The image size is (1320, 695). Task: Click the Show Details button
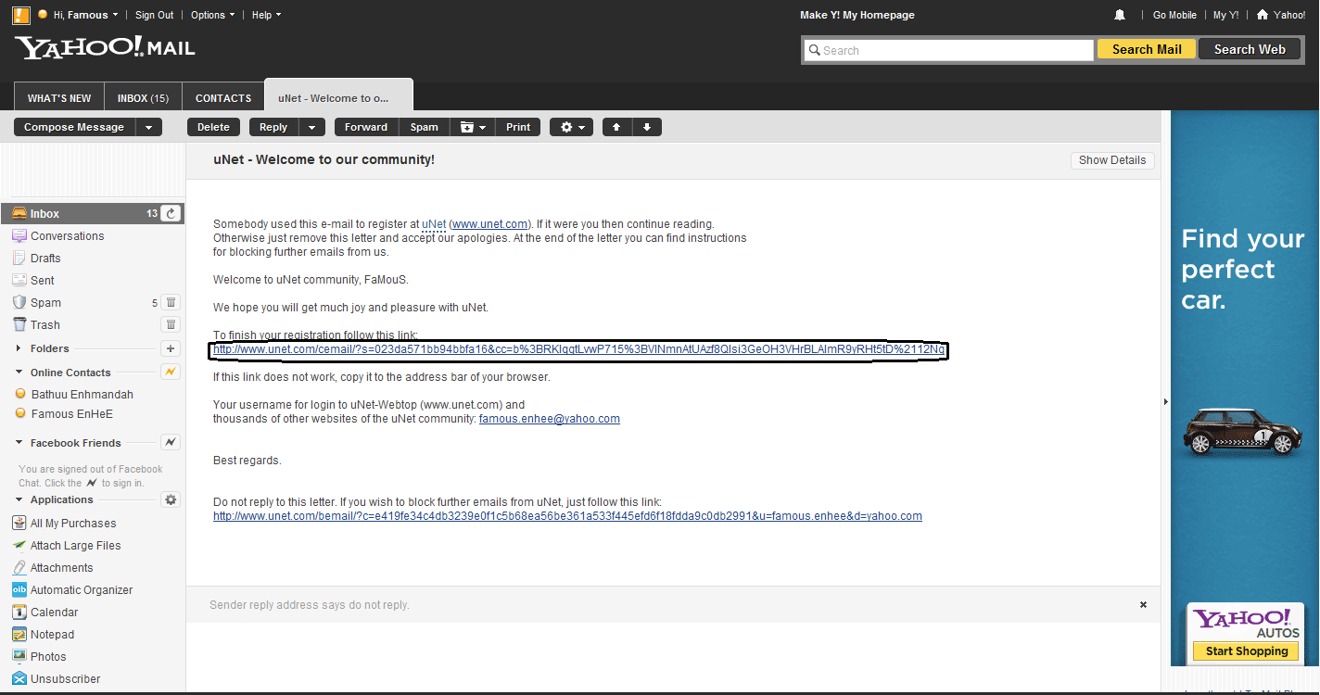pos(1112,160)
